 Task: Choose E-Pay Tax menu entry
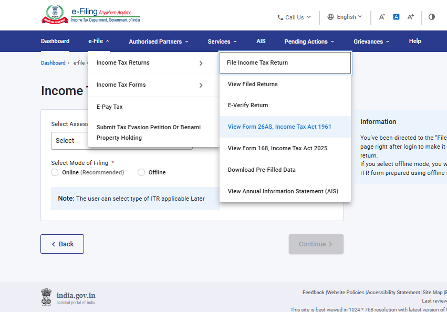coord(154,107)
